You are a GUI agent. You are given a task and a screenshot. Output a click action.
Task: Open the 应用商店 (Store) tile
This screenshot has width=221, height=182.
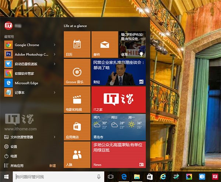click(77, 127)
